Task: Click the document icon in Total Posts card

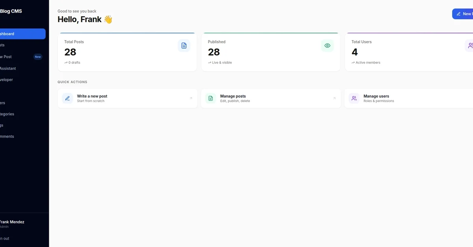Action: (x=184, y=46)
